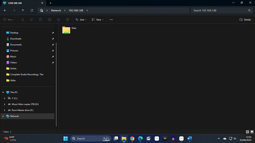The height and width of the screenshot is (143, 255).
Task: Open the clock showing 12:21
Action: (x=245, y=139)
